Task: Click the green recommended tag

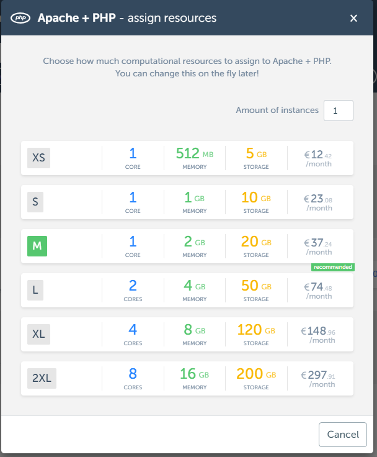Action: (333, 267)
